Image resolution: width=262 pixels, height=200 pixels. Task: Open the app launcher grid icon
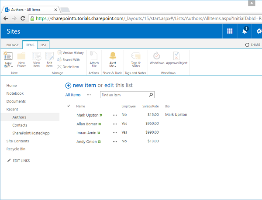coord(230,31)
